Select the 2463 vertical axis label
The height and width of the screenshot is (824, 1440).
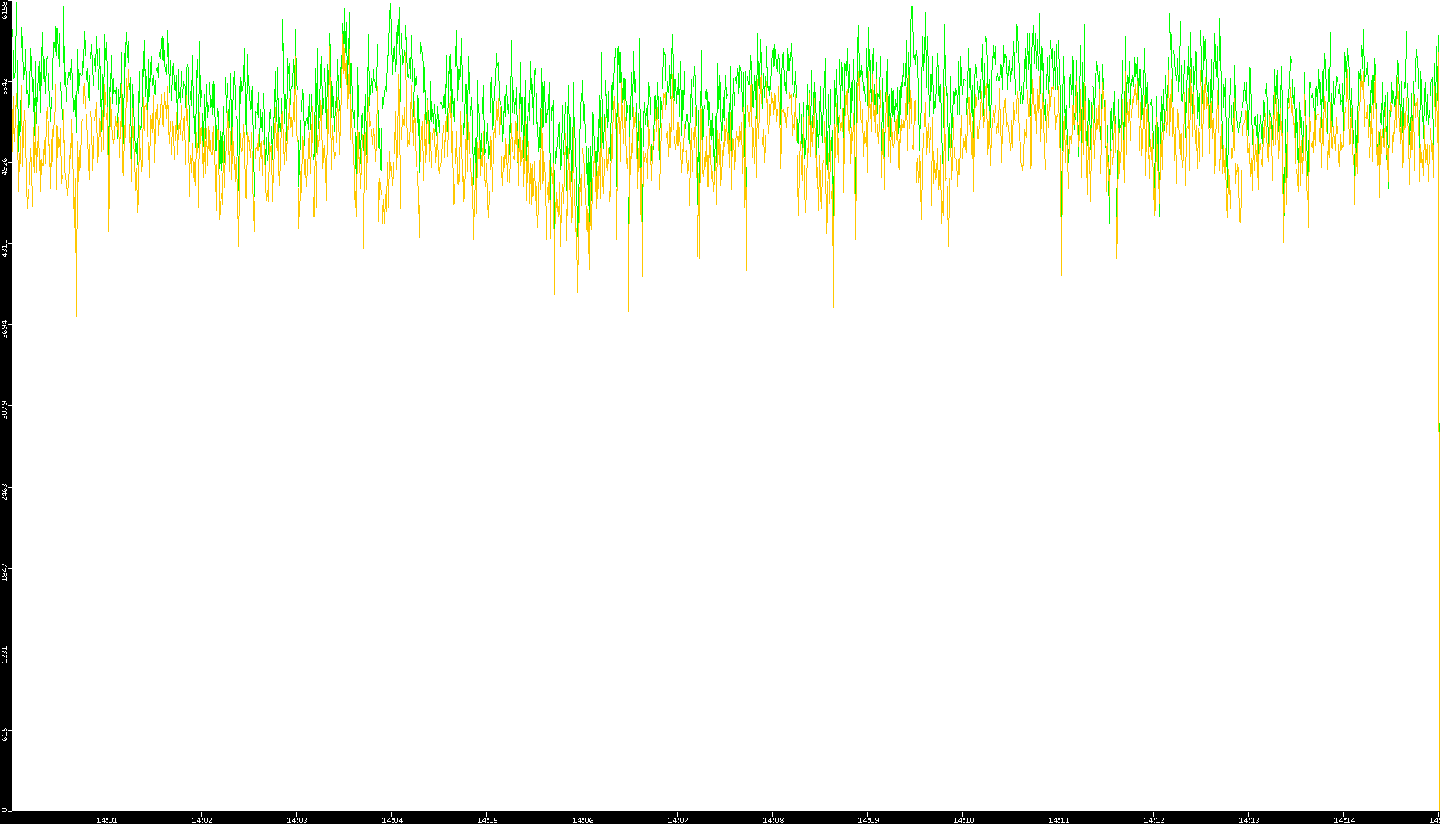(x=6, y=491)
